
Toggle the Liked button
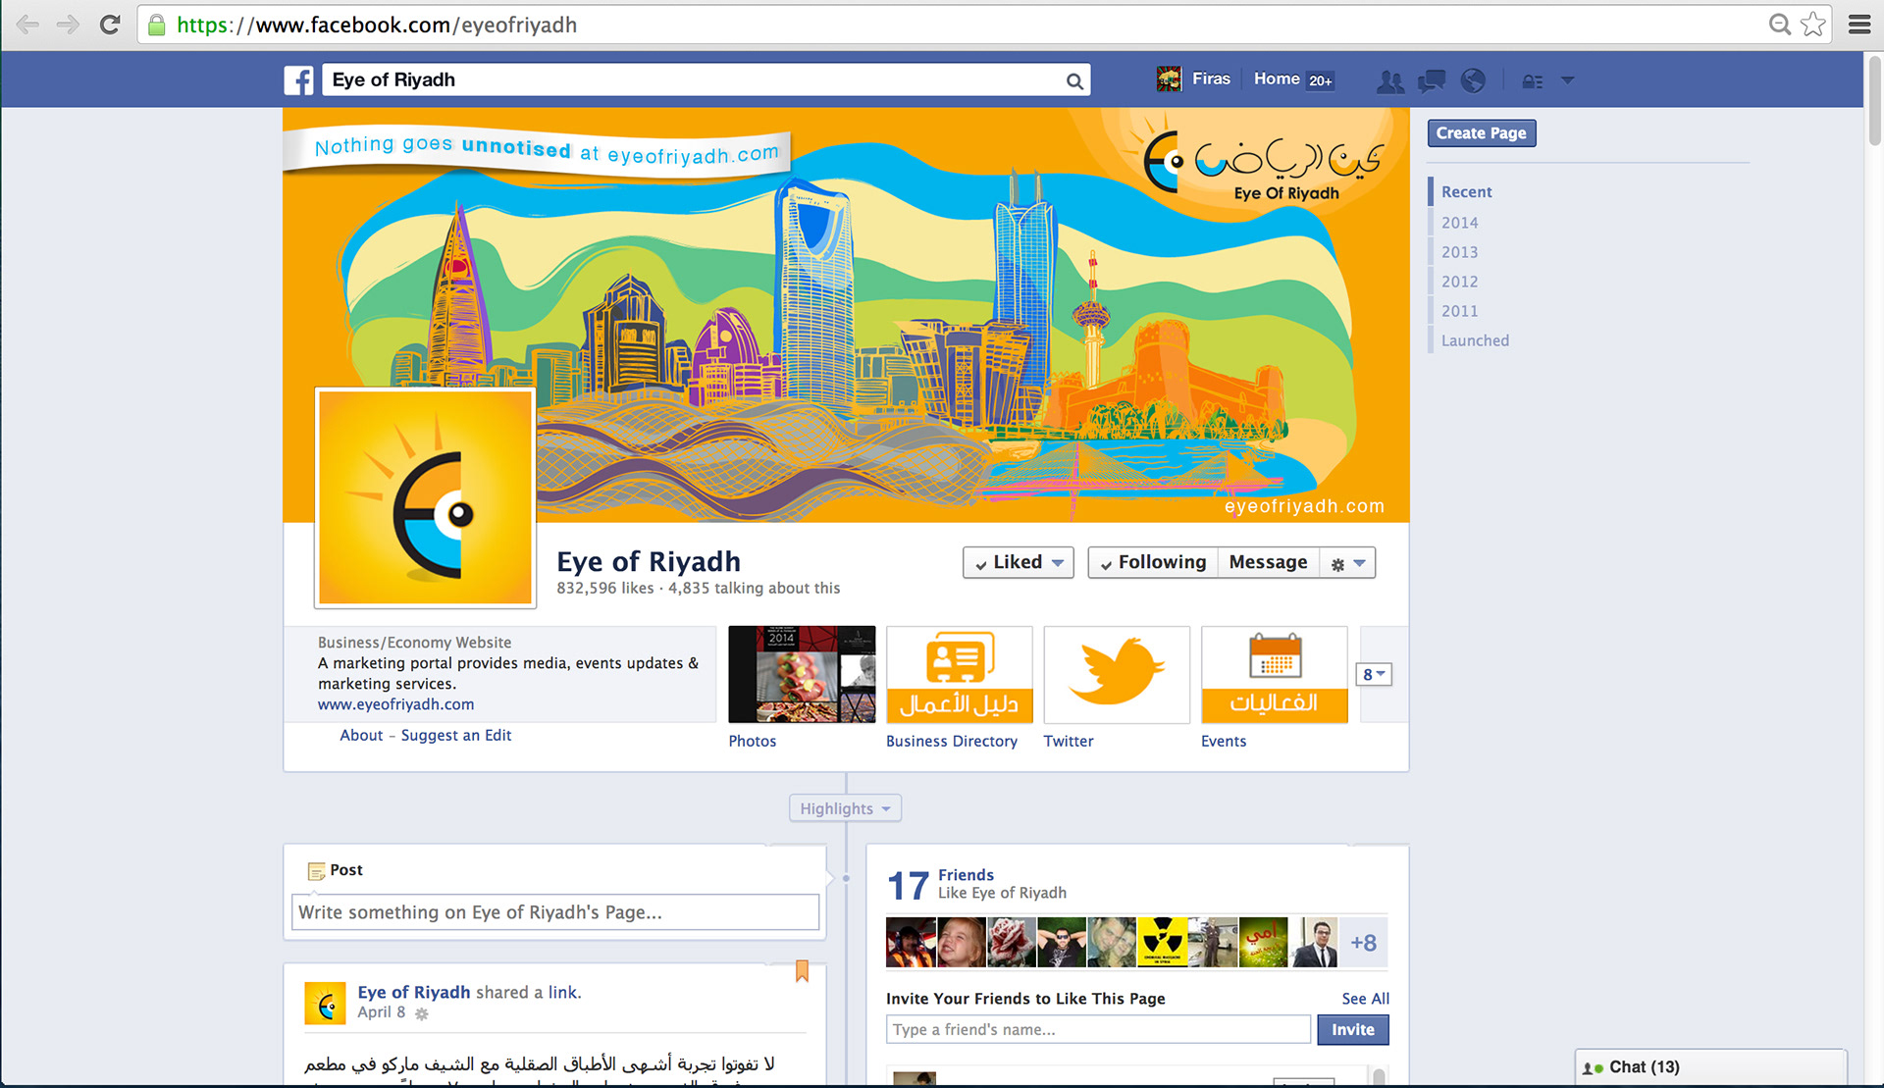[x=1018, y=562]
